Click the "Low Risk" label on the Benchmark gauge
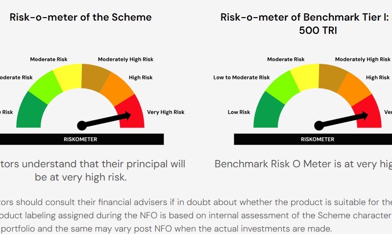 point(239,112)
